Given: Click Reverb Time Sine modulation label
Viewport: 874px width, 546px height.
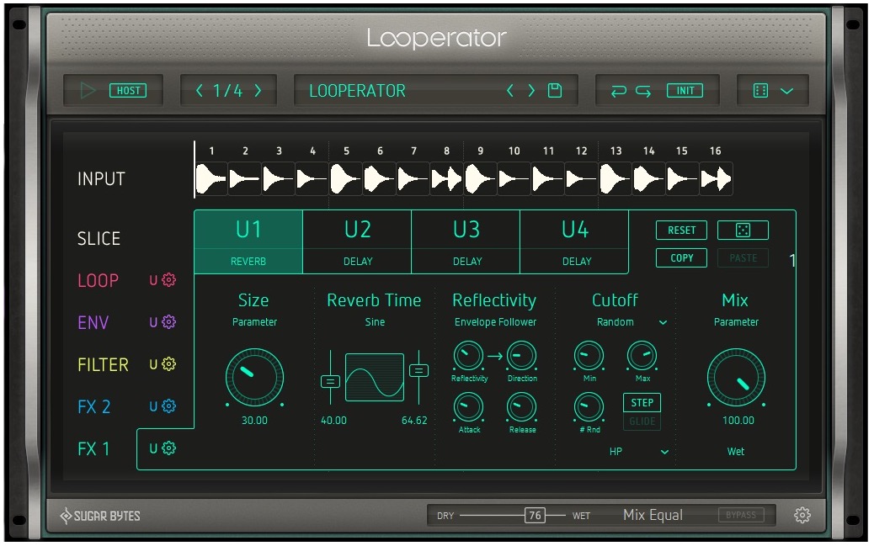Looking at the screenshot, I should tap(375, 322).
